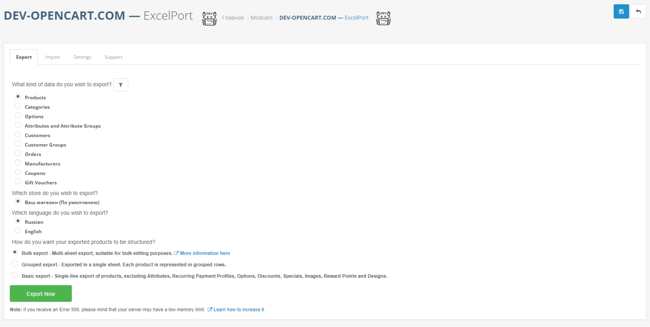Select the Orders radio button
This screenshot has height=327, width=650.
[18, 153]
